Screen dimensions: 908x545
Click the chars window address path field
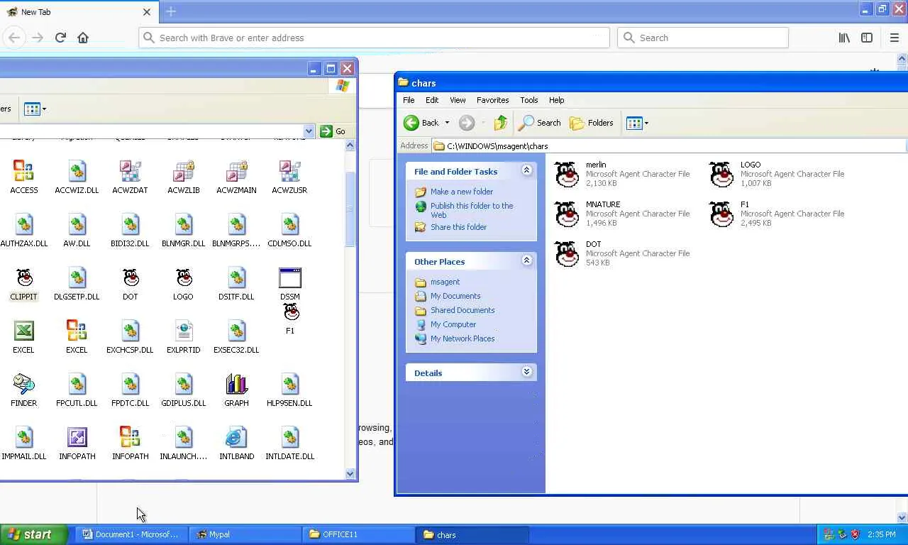click(669, 146)
